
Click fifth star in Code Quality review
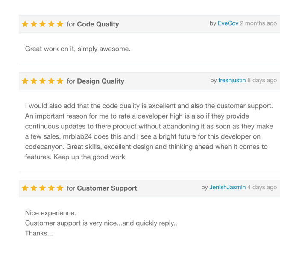click(x=60, y=24)
